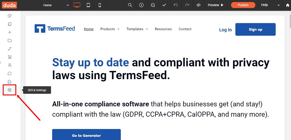Open the search magnifier in top bar

(x=130, y=5)
